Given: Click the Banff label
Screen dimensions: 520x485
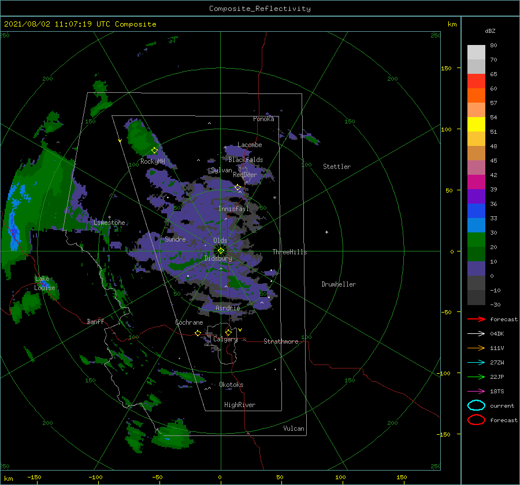Looking at the screenshot, I should click(x=95, y=321).
